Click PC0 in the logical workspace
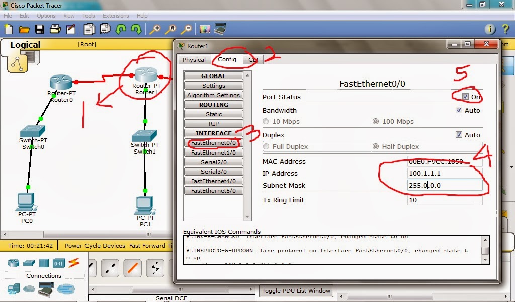Image resolution: width=515 pixels, height=302 pixels. pyautogui.click(x=26, y=202)
